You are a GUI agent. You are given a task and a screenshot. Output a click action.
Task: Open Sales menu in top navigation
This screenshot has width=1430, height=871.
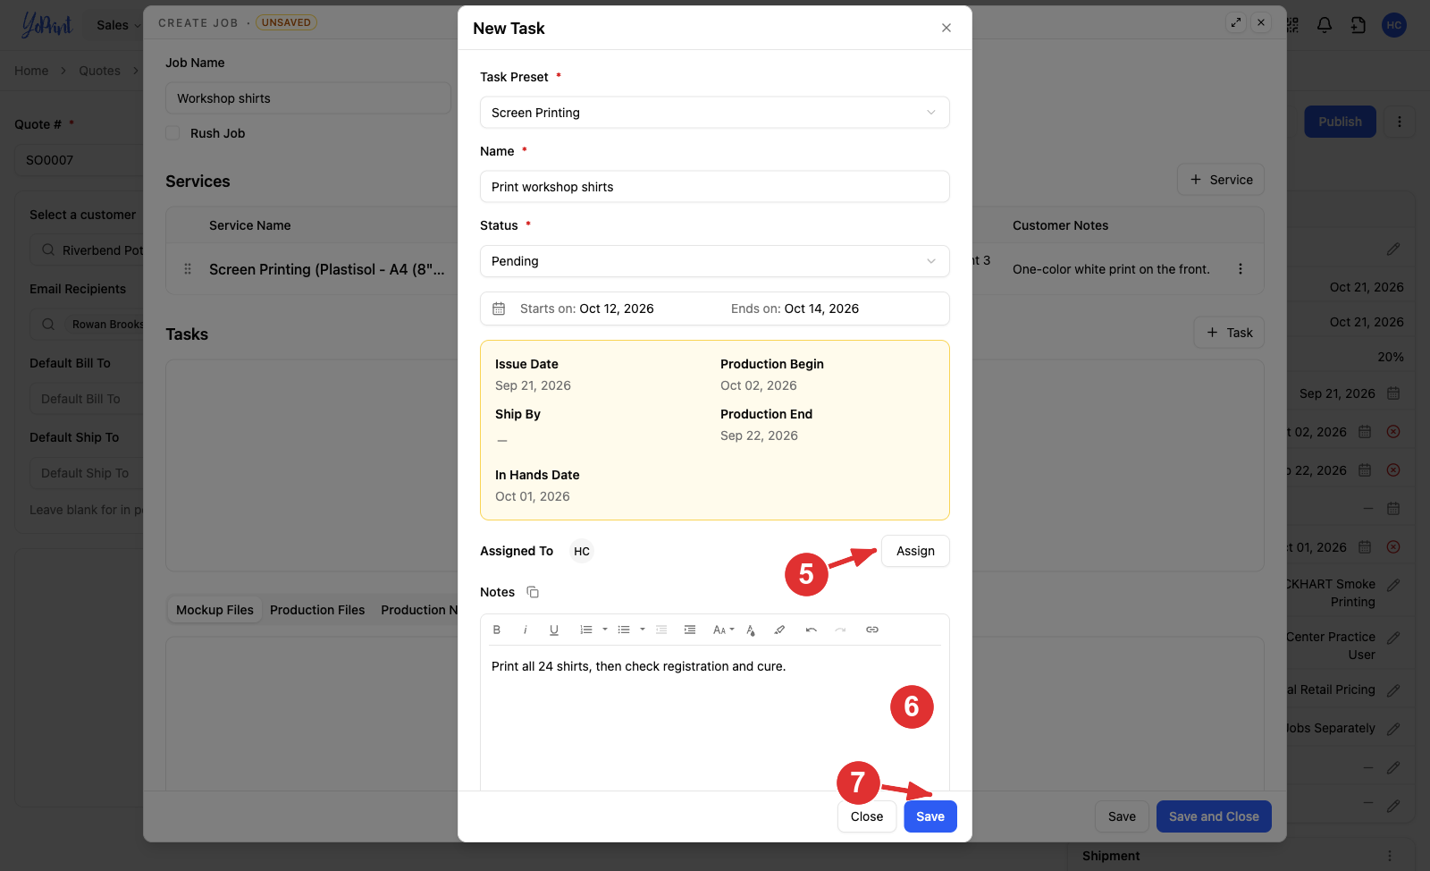point(118,25)
